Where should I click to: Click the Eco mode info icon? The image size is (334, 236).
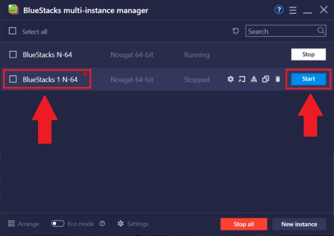click(102, 224)
